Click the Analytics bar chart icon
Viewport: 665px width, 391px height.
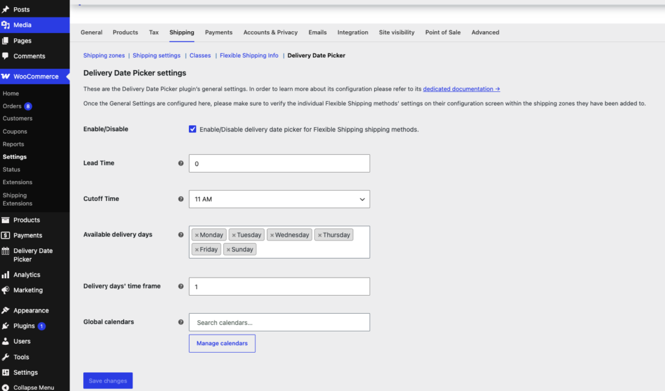point(5,275)
